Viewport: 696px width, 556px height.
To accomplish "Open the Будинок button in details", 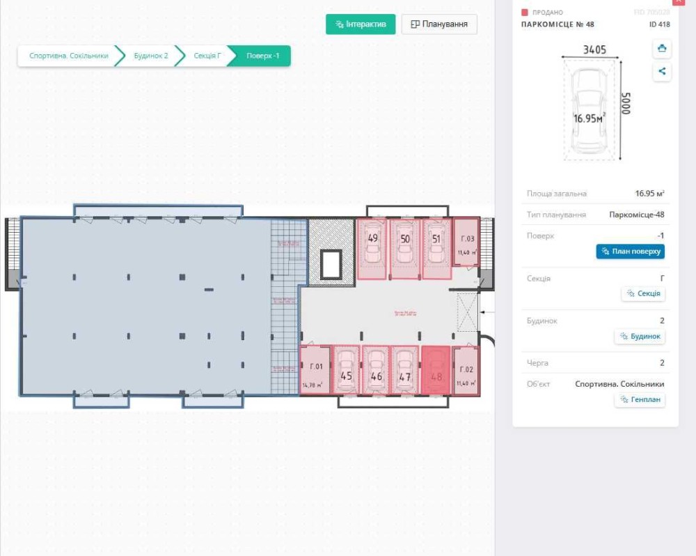I will 640,336.
